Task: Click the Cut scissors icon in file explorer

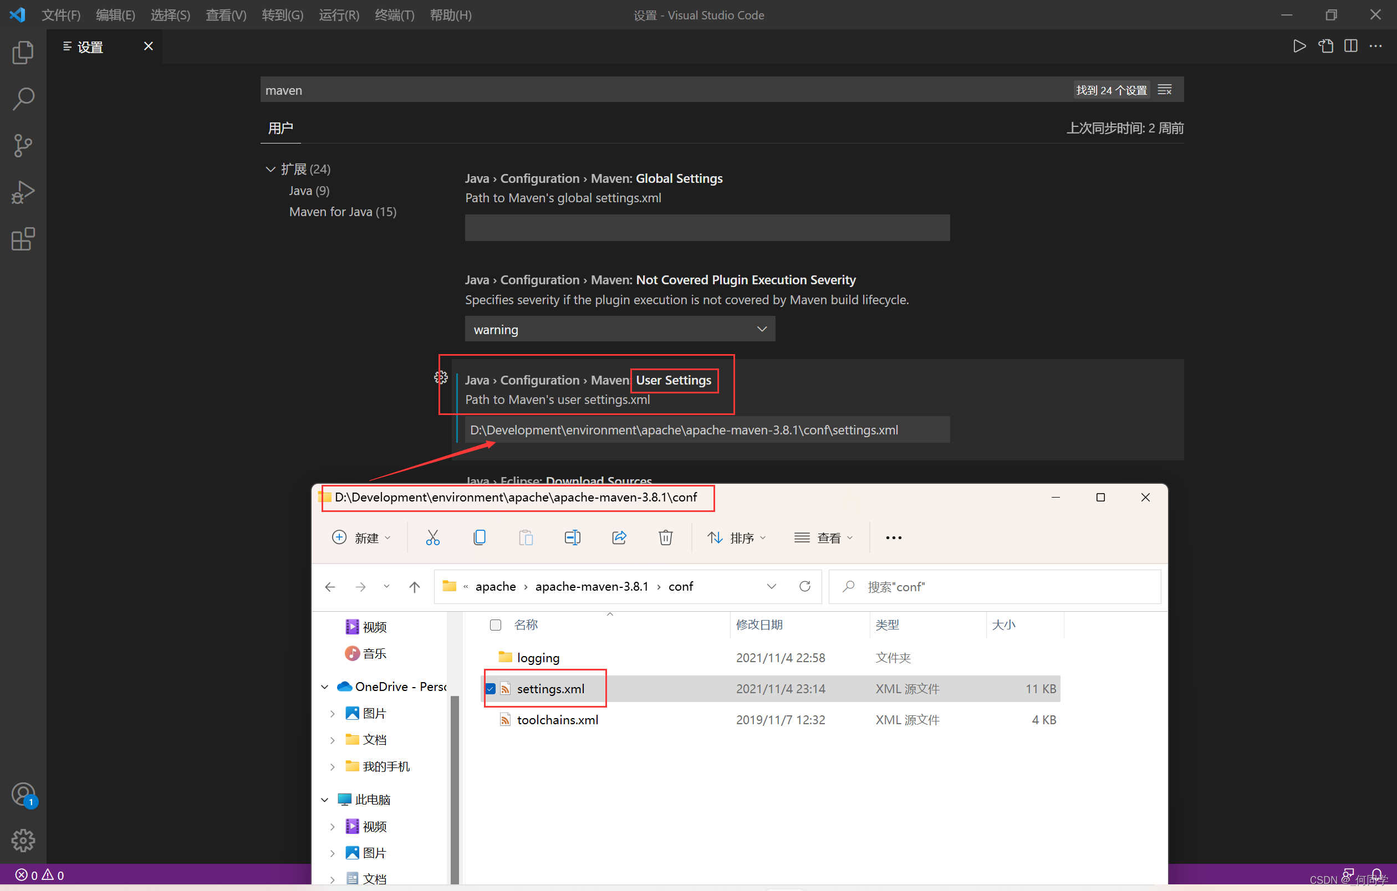Action: [433, 537]
